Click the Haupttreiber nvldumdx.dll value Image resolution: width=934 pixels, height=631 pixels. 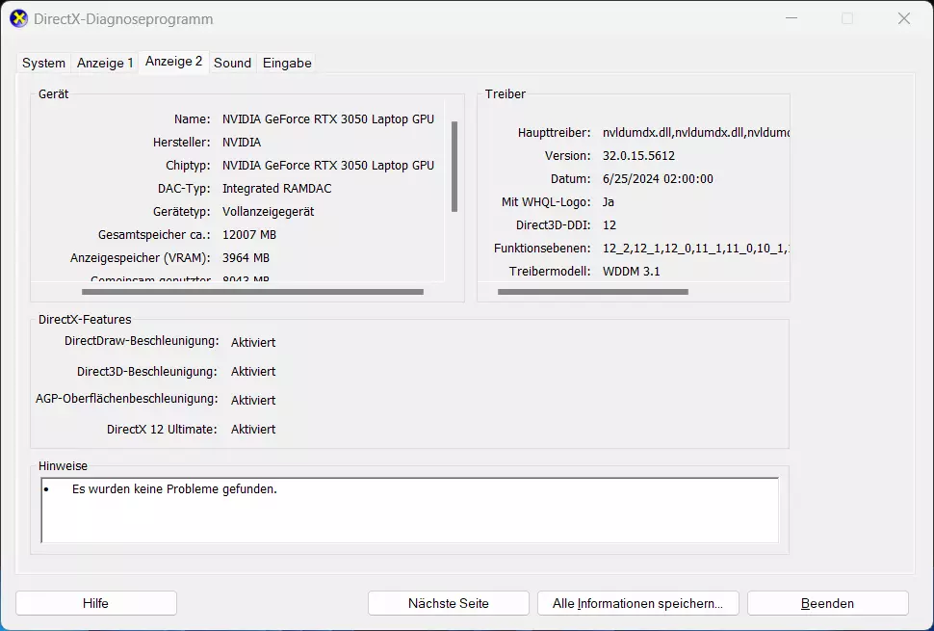pyautogui.click(x=696, y=133)
